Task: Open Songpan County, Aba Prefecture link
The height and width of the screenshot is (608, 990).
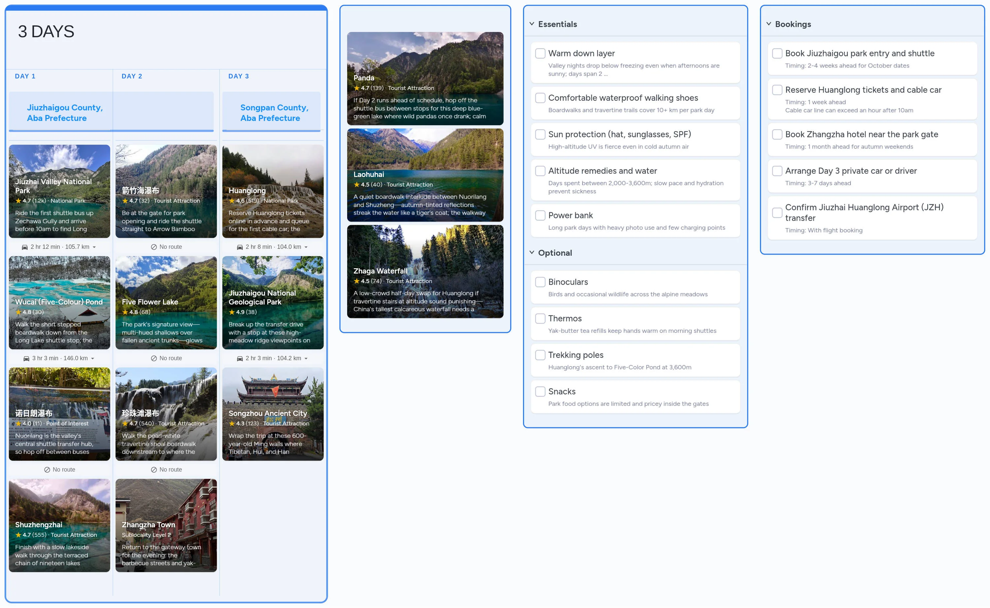Action: pos(274,113)
